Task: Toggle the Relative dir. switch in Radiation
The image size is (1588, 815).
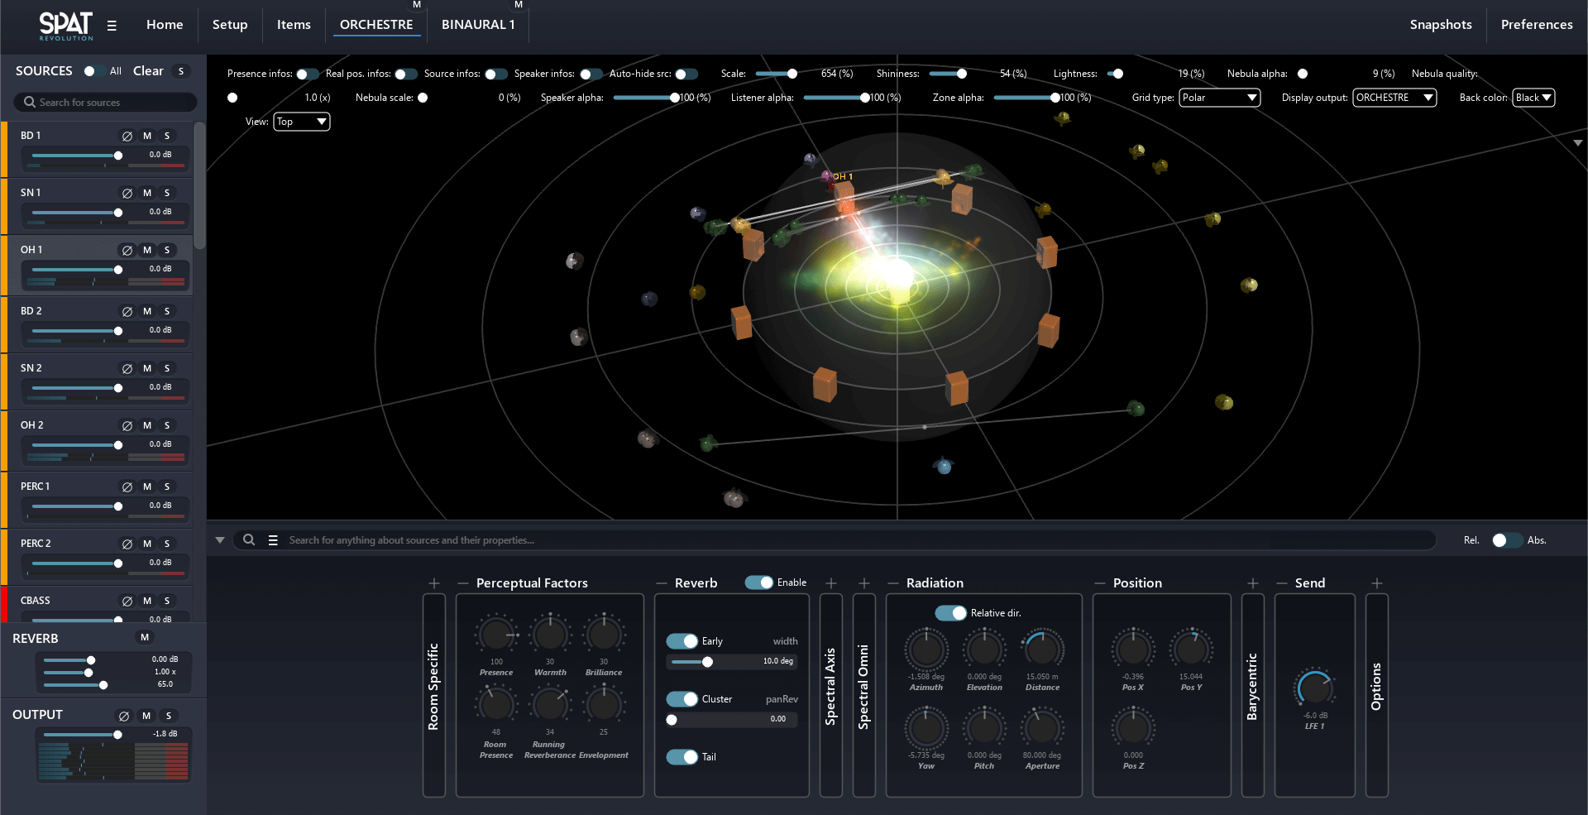Action: point(950,613)
